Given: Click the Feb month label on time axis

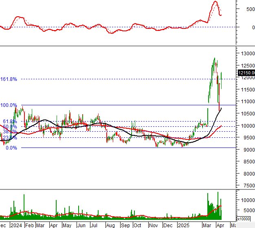Looking at the screenshot, I should (30, 226).
